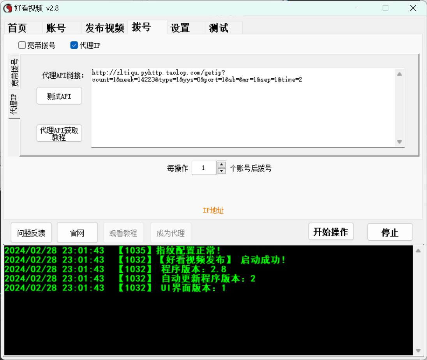This screenshot has width=427, height=360.
Task: Click the 代理API链接 label
Action: (63, 75)
